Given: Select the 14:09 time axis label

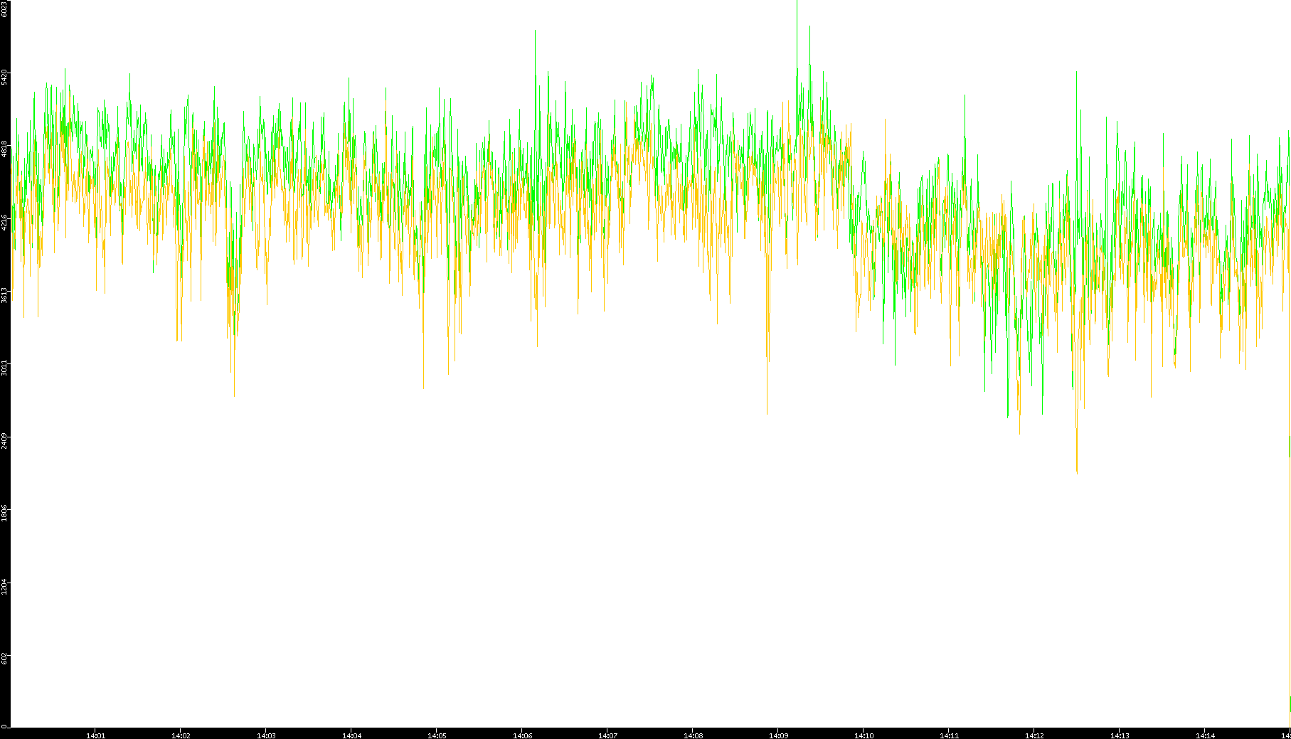Looking at the screenshot, I should point(778,735).
